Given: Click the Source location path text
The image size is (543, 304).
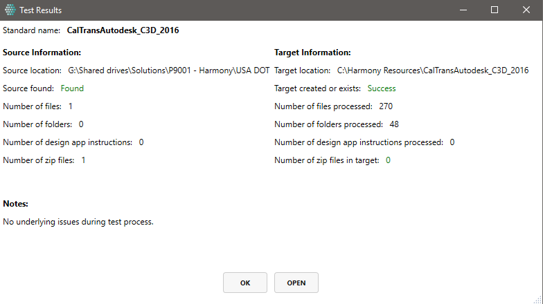Looking at the screenshot, I should pos(169,70).
